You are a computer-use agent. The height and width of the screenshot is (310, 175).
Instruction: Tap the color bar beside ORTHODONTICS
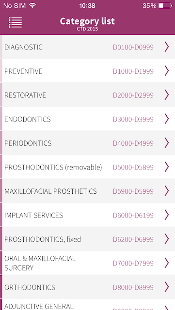1,287
